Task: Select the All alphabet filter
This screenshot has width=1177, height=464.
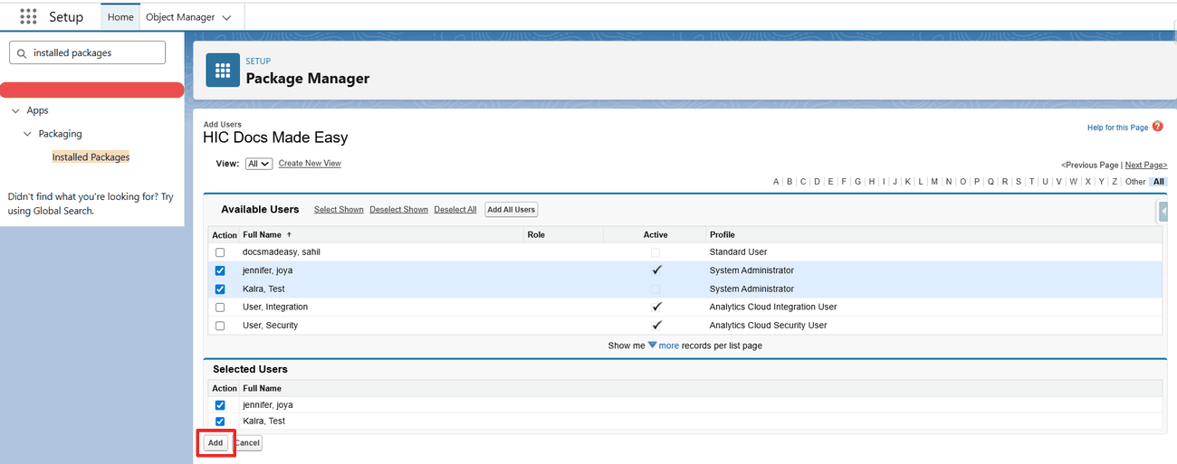Action: [x=1159, y=182]
